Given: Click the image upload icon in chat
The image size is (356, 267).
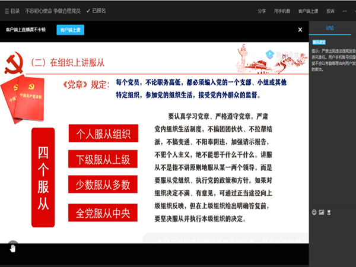Looking at the screenshot, I should (321, 212).
